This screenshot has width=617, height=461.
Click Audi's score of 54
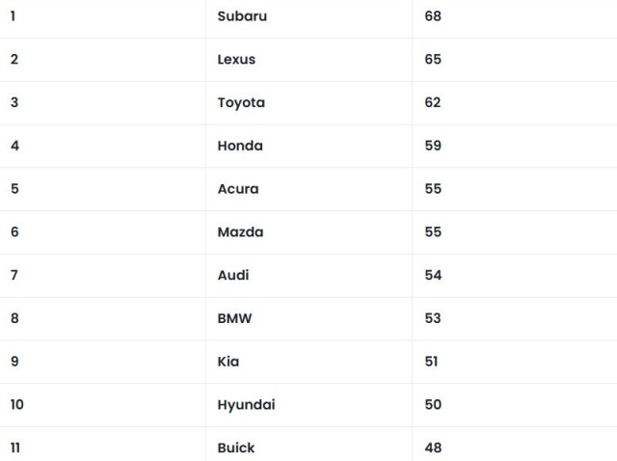(433, 275)
